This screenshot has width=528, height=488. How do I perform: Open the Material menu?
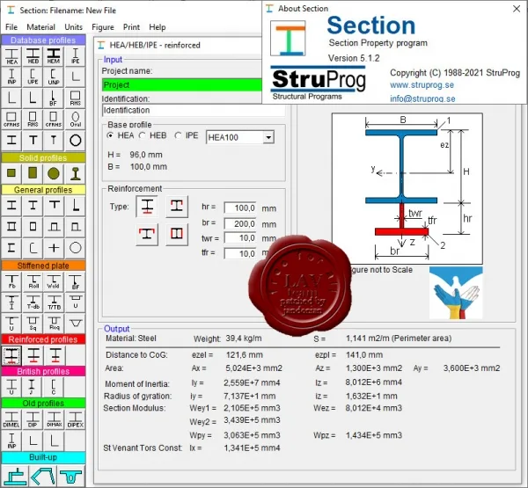[40, 27]
